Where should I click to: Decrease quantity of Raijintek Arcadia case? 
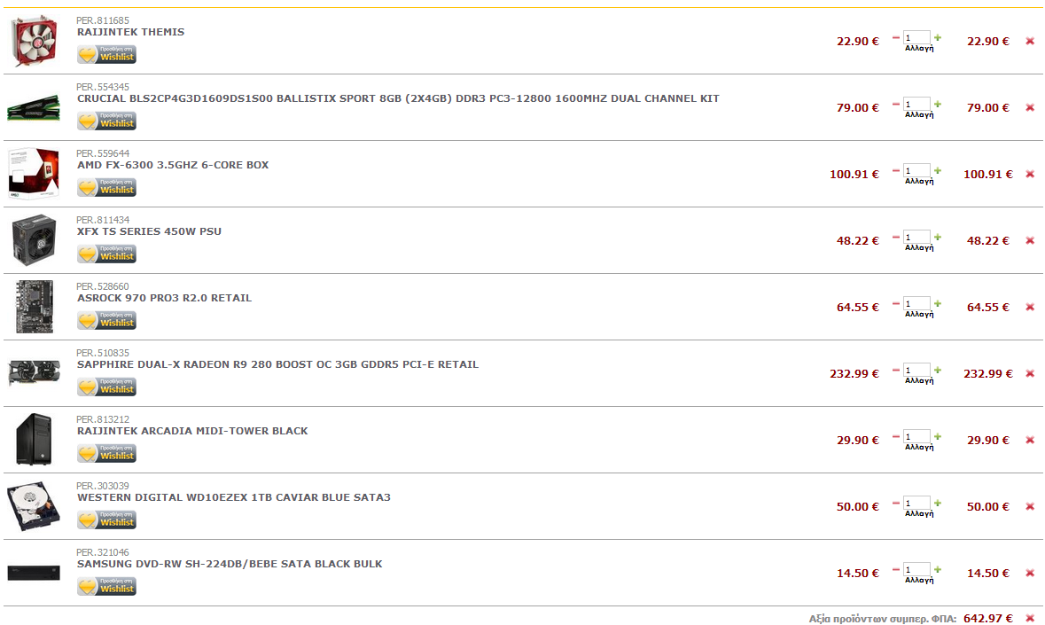pos(896,437)
